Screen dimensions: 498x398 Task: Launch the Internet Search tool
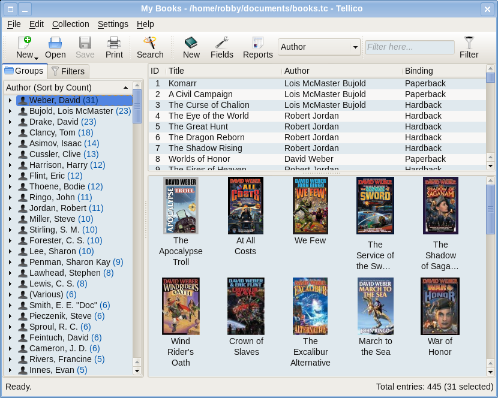click(x=150, y=47)
